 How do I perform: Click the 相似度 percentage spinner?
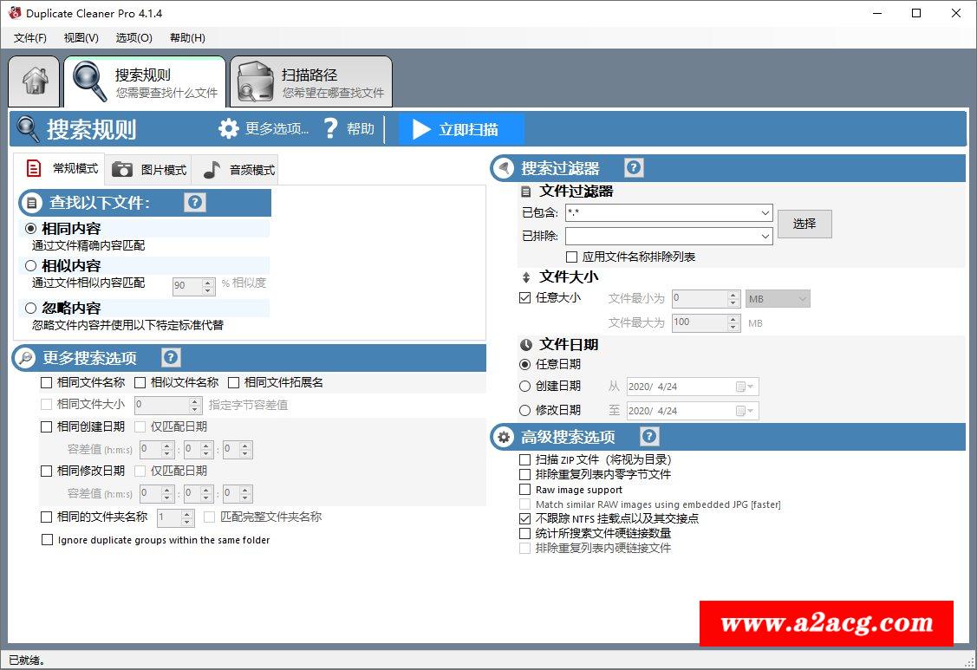pos(194,285)
